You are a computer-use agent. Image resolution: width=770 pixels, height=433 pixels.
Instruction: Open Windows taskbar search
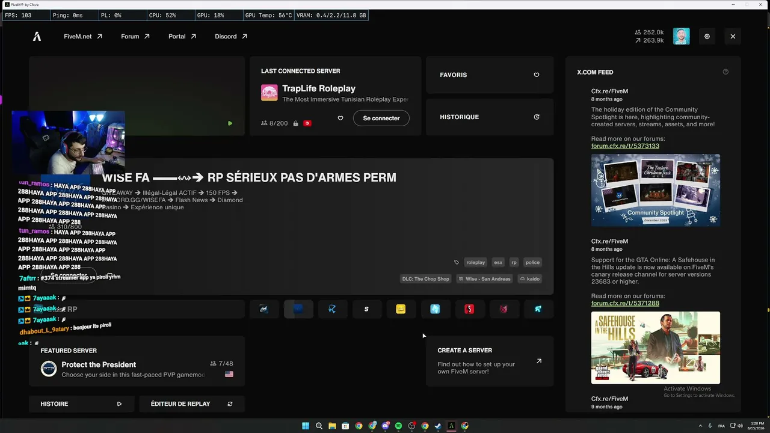point(319,426)
